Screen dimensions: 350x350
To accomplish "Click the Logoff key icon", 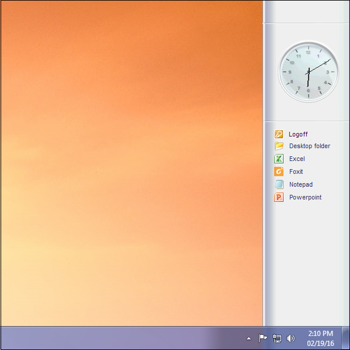I will coord(279,134).
